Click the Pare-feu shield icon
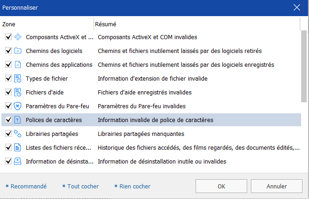 (x=18, y=106)
